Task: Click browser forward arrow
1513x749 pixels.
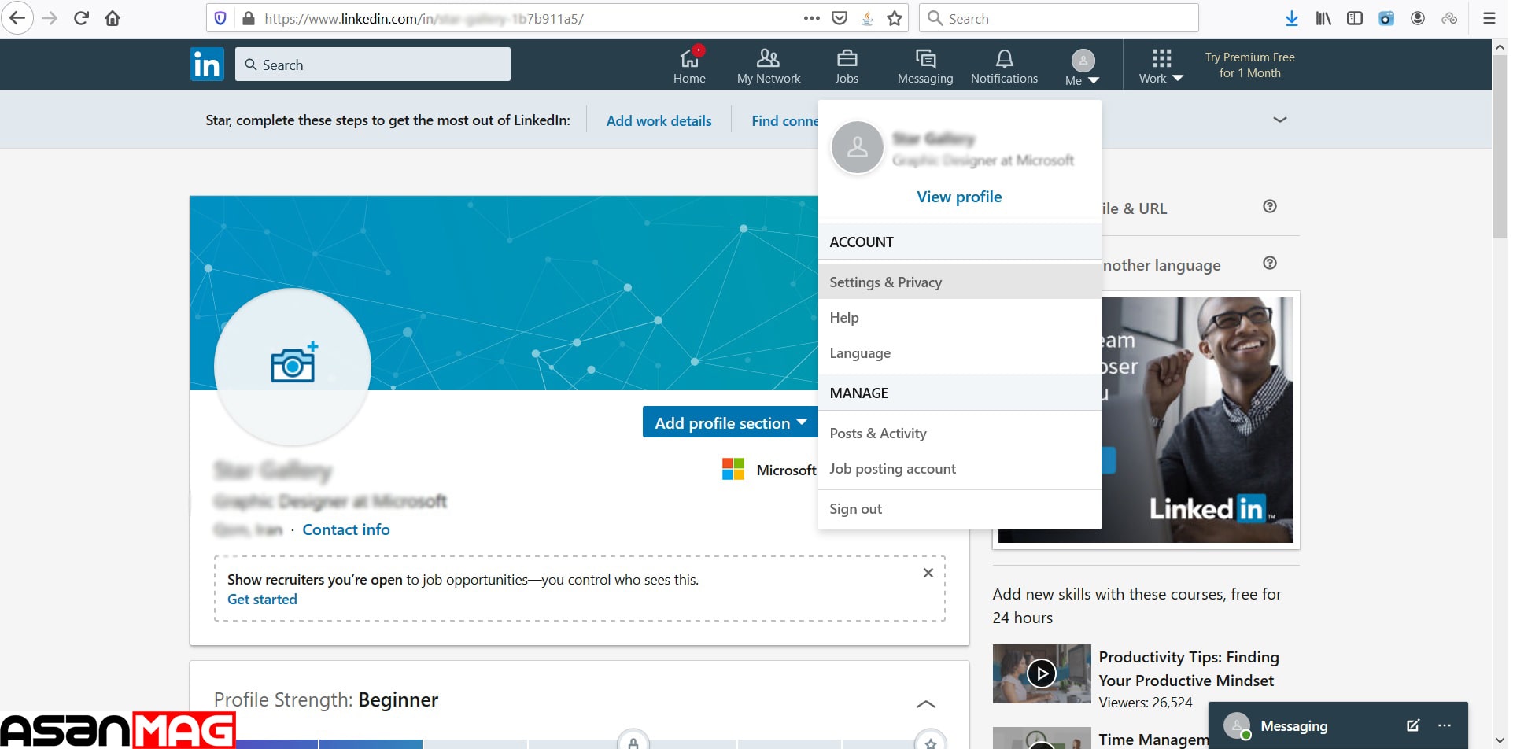Action: coord(50,18)
